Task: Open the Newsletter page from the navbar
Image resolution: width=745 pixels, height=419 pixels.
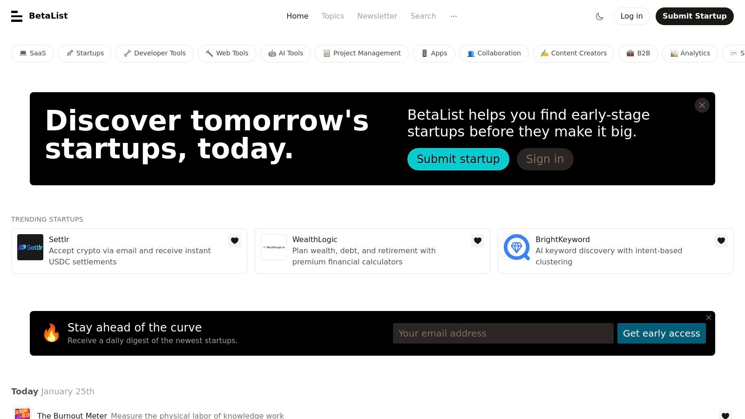Action: click(377, 16)
